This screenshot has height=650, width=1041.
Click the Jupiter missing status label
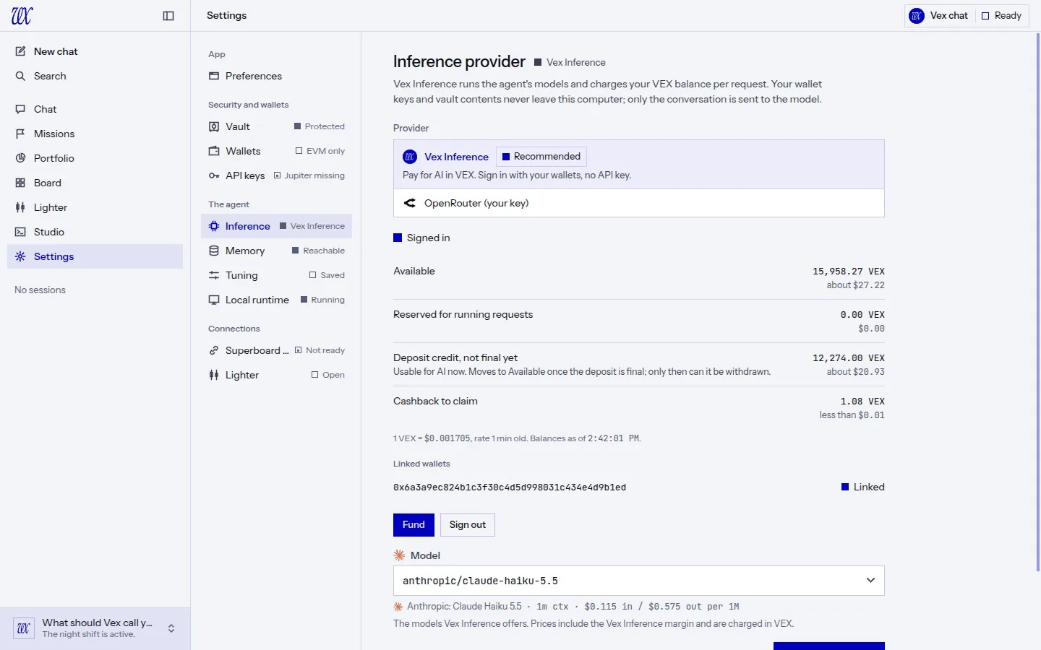click(309, 175)
